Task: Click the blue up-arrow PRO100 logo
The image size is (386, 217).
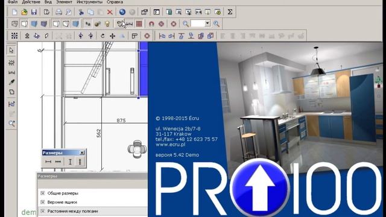Action: pyautogui.click(x=261, y=189)
